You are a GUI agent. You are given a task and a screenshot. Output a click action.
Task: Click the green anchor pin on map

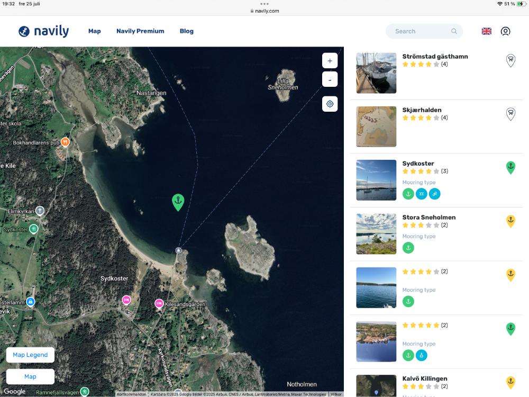178,202
